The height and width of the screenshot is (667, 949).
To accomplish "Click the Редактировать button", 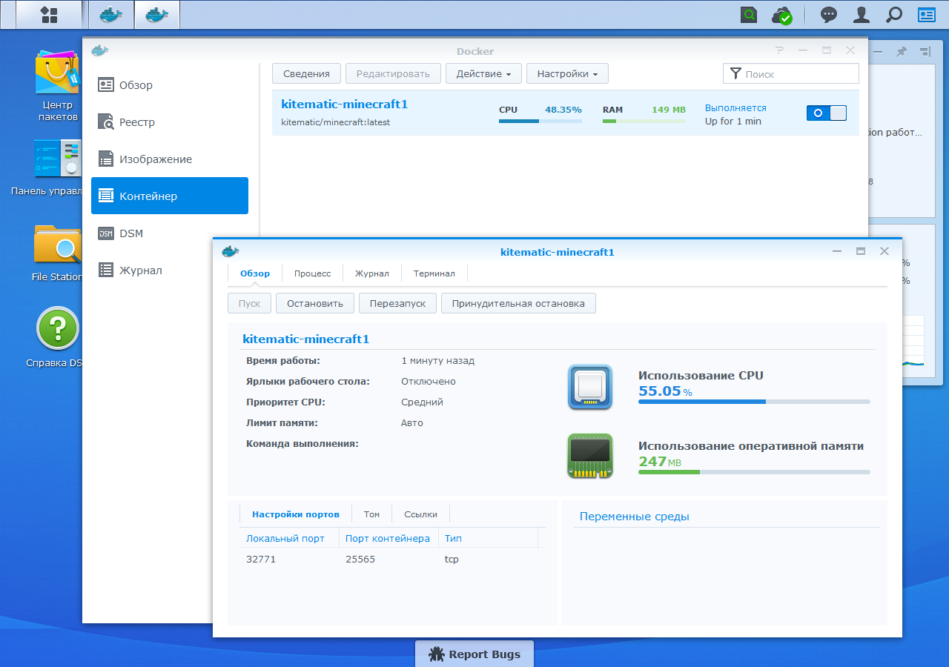I will [x=393, y=73].
